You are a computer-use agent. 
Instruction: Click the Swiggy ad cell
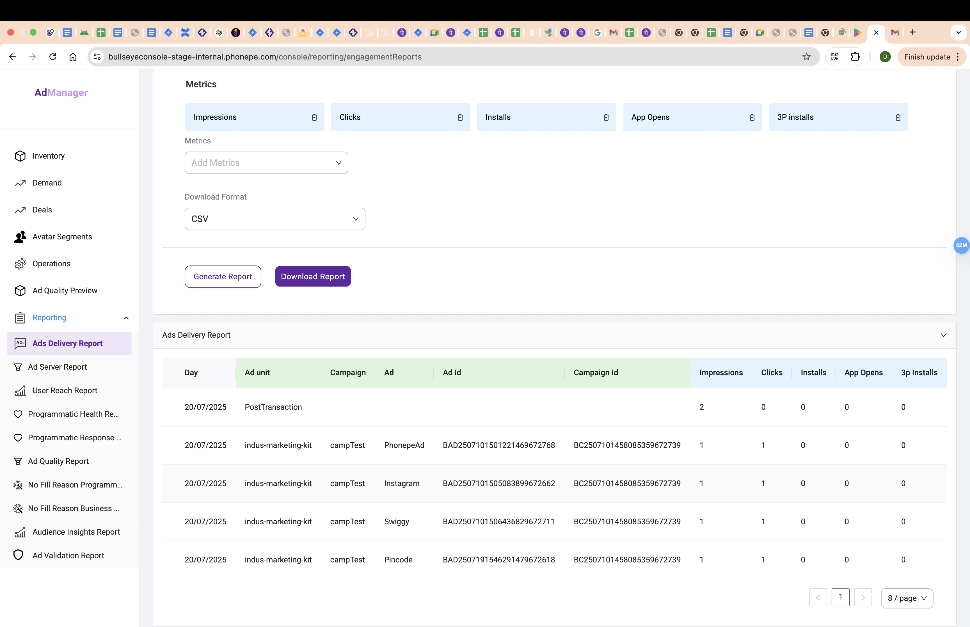coord(397,521)
